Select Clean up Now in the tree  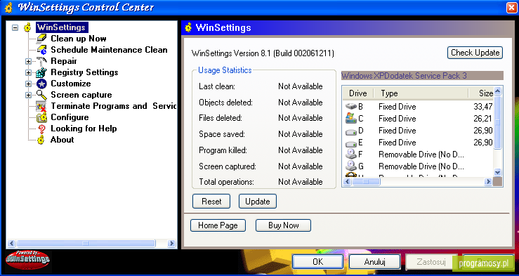coord(79,39)
